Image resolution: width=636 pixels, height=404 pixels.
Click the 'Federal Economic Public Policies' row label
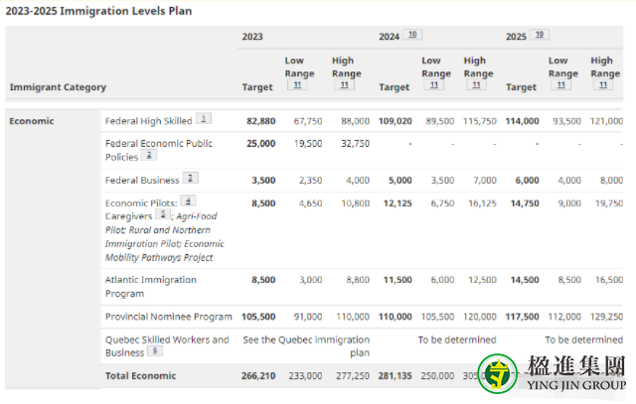[159, 150]
